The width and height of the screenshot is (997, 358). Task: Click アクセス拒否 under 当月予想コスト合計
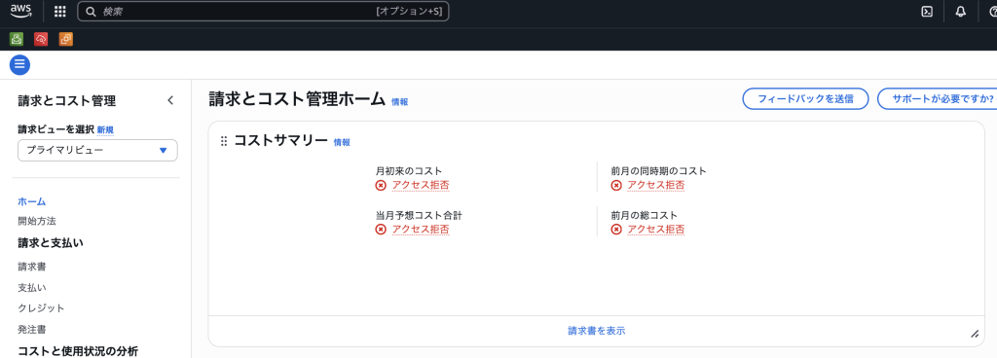[421, 230]
